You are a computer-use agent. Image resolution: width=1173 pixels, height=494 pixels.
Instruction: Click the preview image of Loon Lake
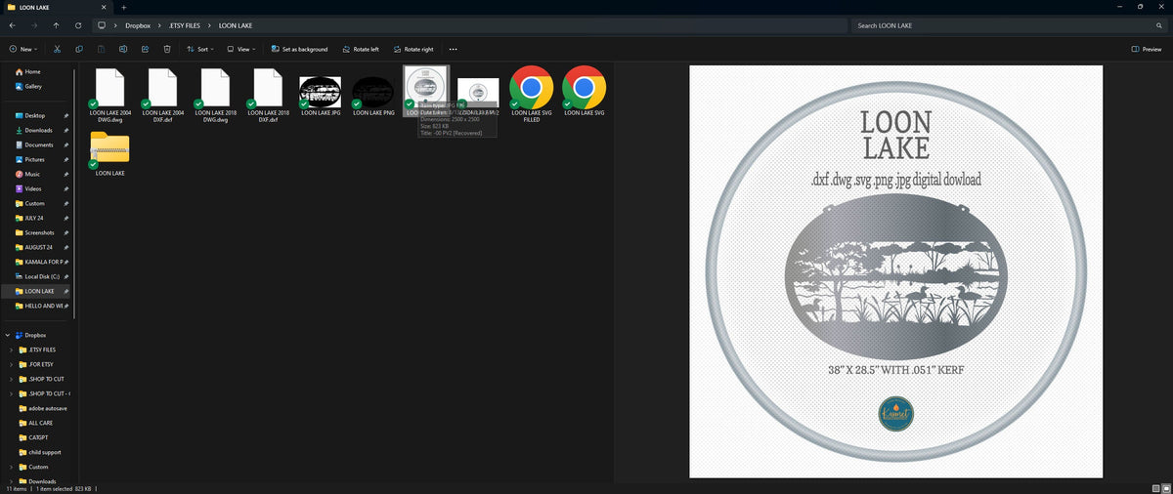895,271
